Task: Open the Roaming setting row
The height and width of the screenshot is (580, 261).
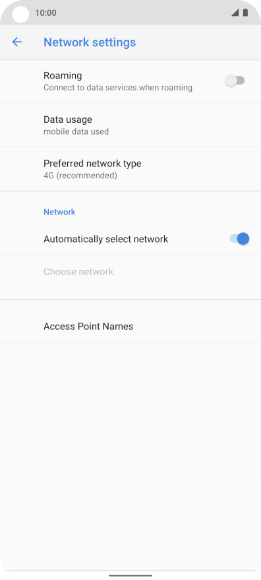Action: click(x=130, y=81)
